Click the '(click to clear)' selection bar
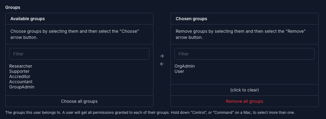The width and height of the screenshot is (326, 119). (x=245, y=90)
